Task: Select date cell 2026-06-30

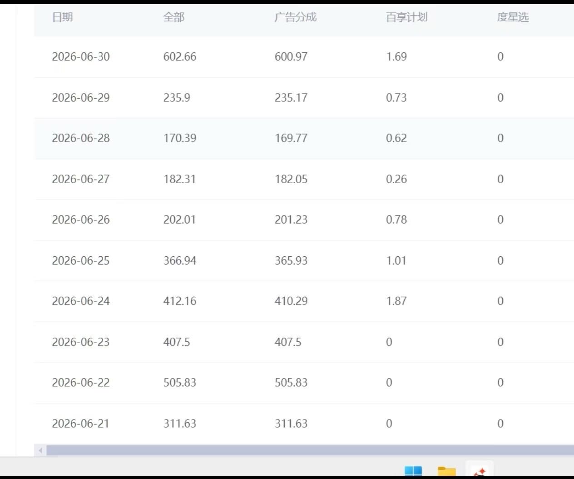Action: 81,57
